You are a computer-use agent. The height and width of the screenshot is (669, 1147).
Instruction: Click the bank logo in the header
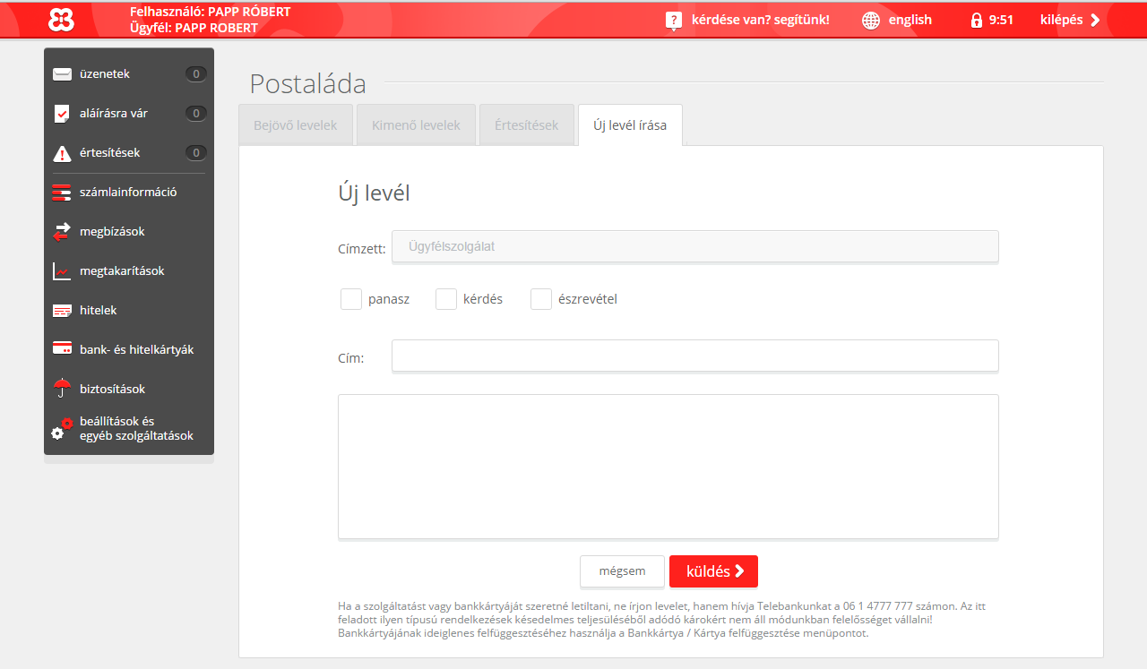pyautogui.click(x=61, y=20)
